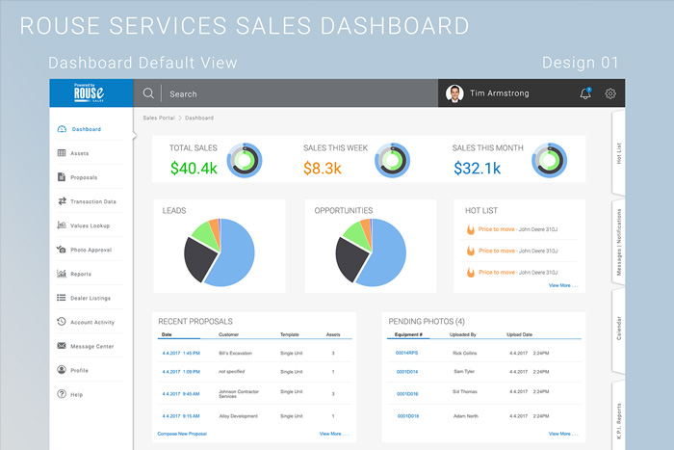The width and height of the screenshot is (674, 450).
Task: Open Values Lookup label in sidebar
Action: click(x=91, y=225)
